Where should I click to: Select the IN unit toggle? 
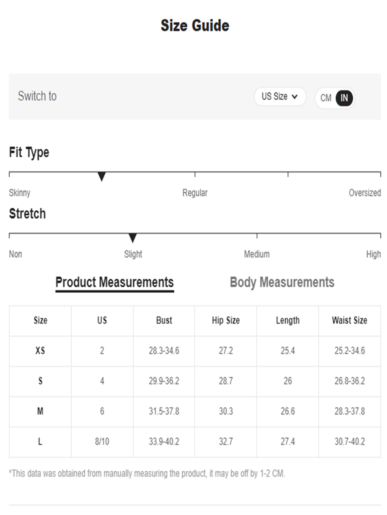pyautogui.click(x=344, y=98)
